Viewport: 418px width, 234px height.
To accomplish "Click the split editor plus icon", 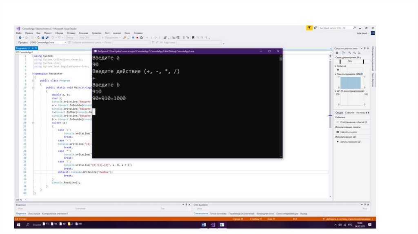I will 330,56.
